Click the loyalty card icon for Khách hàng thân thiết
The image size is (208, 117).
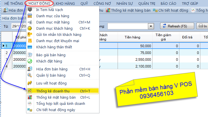pos(30,47)
